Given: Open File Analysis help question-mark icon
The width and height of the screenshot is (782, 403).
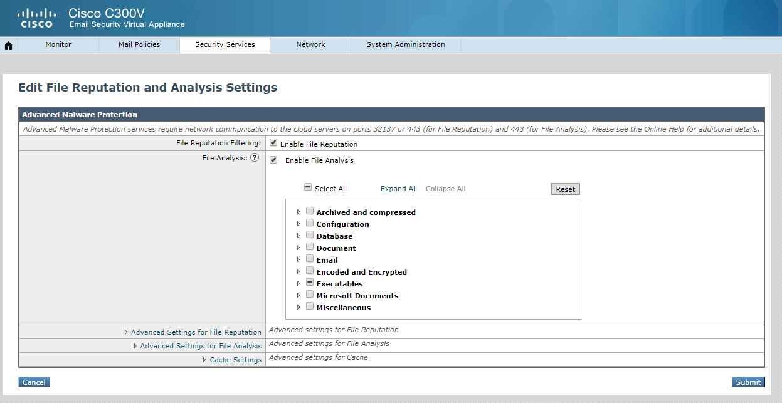Looking at the screenshot, I should click(x=255, y=158).
